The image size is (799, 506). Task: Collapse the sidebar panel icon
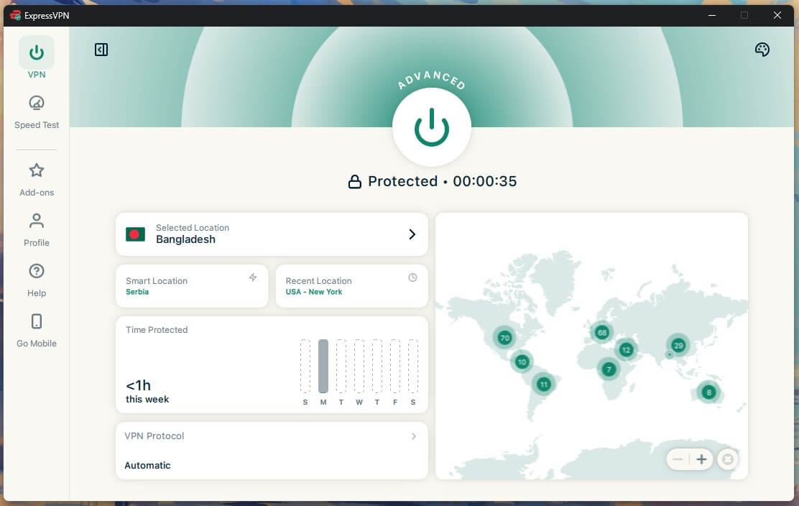[x=101, y=50]
